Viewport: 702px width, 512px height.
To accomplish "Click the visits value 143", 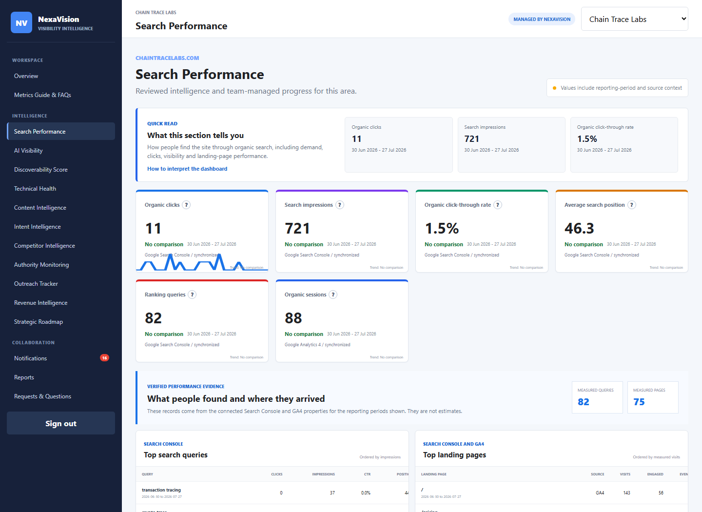I will click(x=626, y=493).
